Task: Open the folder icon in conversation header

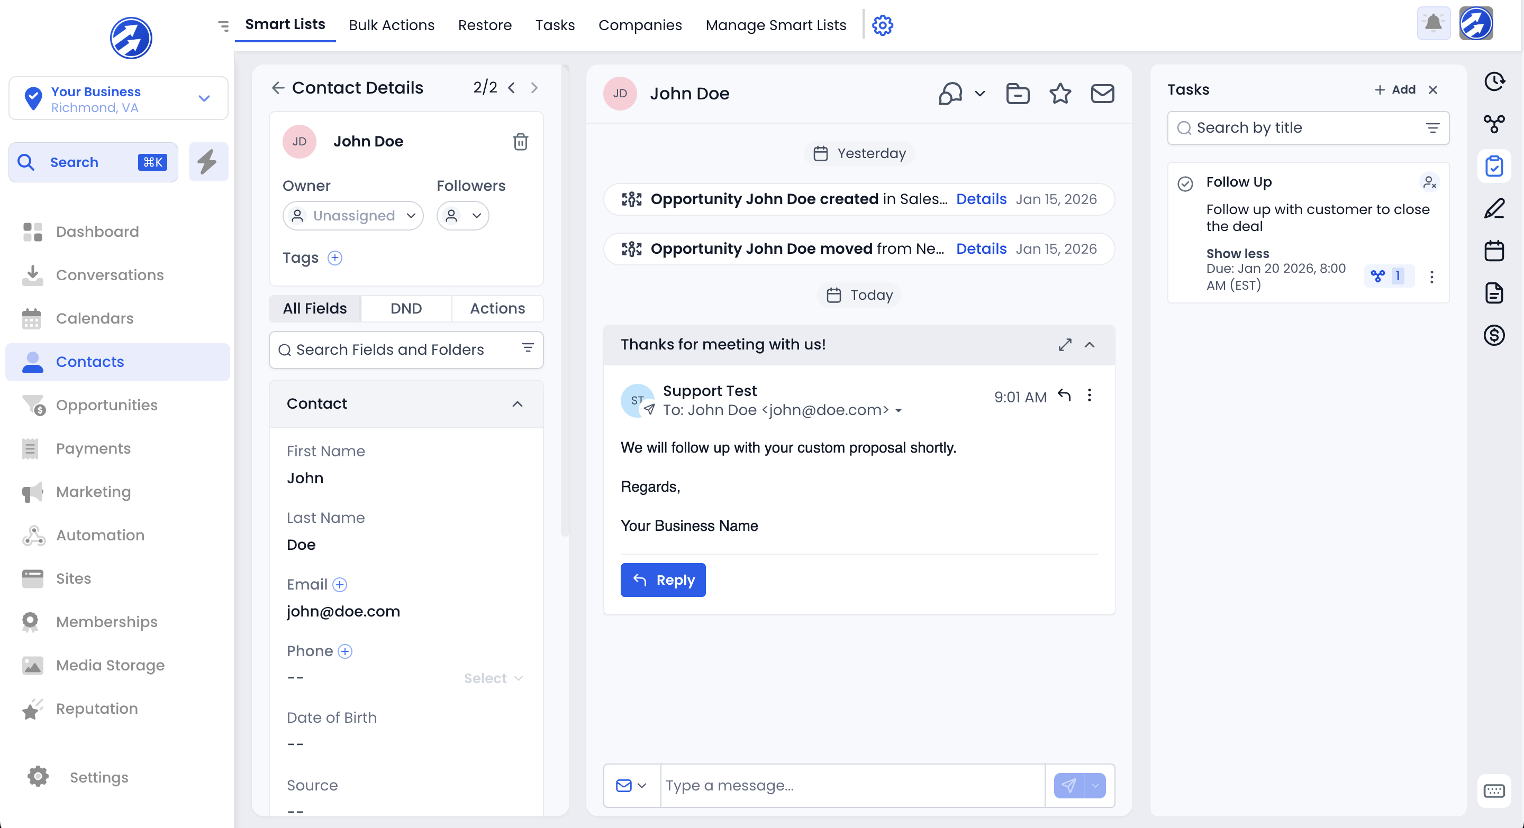Action: tap(1018, 94)
